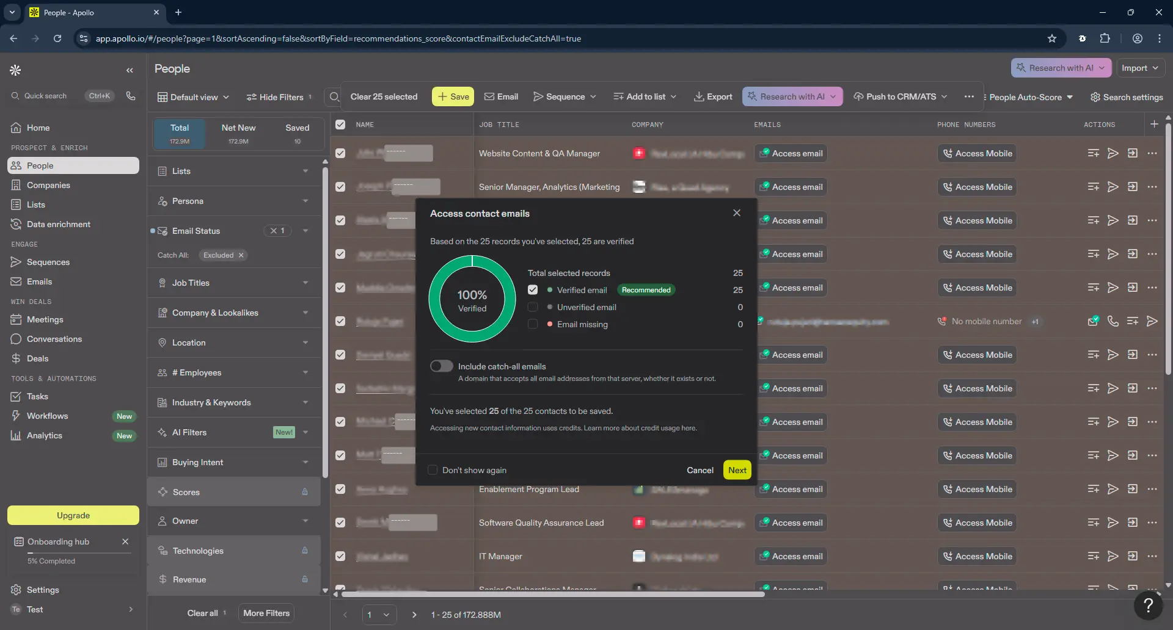Click the yellow Upgrade button
The height and width of the screenshot is (630, 1173).
pos(73,515)
